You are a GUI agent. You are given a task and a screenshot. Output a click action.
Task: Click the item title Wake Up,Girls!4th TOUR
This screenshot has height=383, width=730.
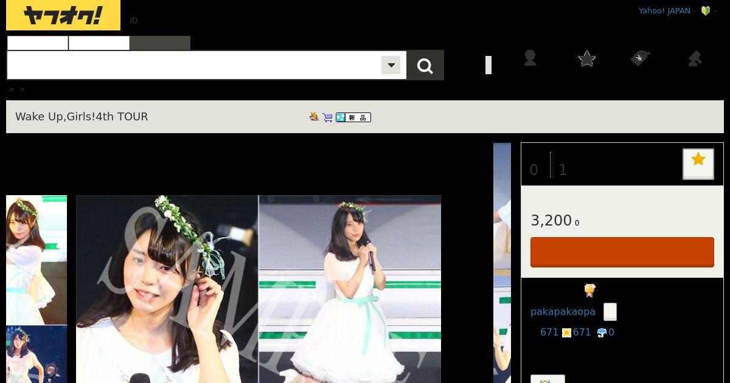point(82,117)
